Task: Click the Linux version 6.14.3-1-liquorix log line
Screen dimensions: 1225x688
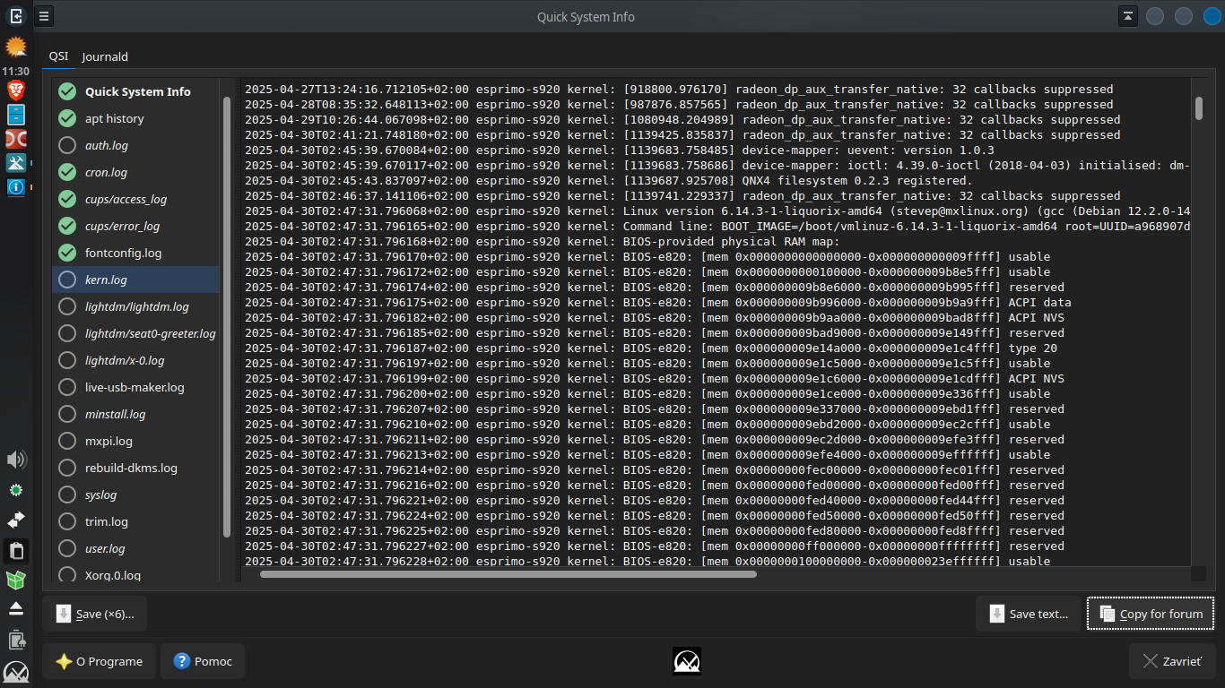Action: click(717, 211)
